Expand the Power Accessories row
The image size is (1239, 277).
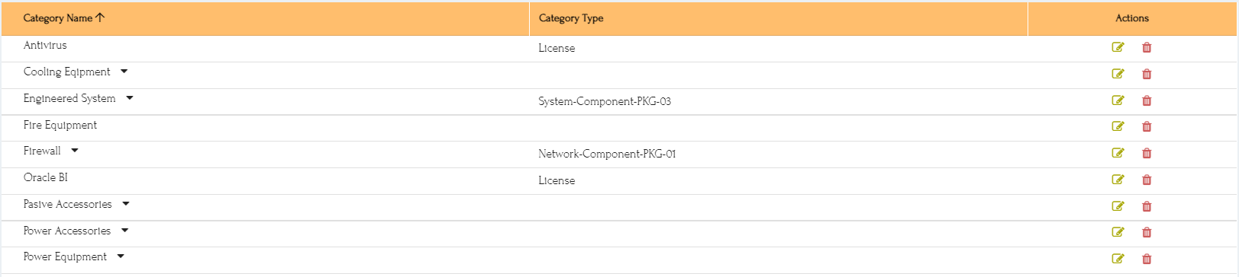(125, 231)
